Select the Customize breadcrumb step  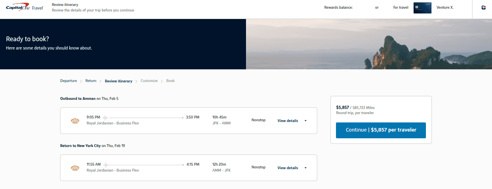coord(149,81)
